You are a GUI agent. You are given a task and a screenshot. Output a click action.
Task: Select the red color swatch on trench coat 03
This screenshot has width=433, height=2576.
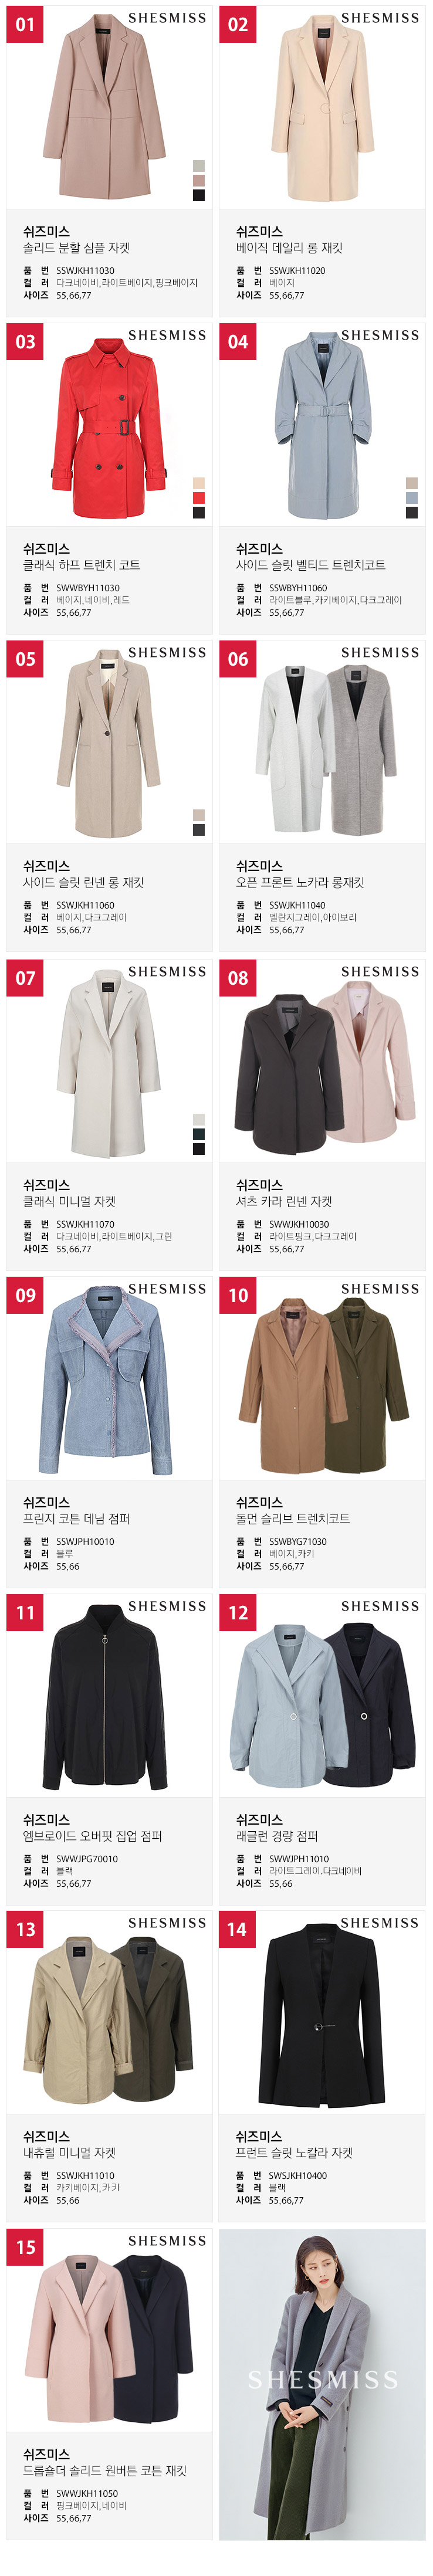coord(199,498)
